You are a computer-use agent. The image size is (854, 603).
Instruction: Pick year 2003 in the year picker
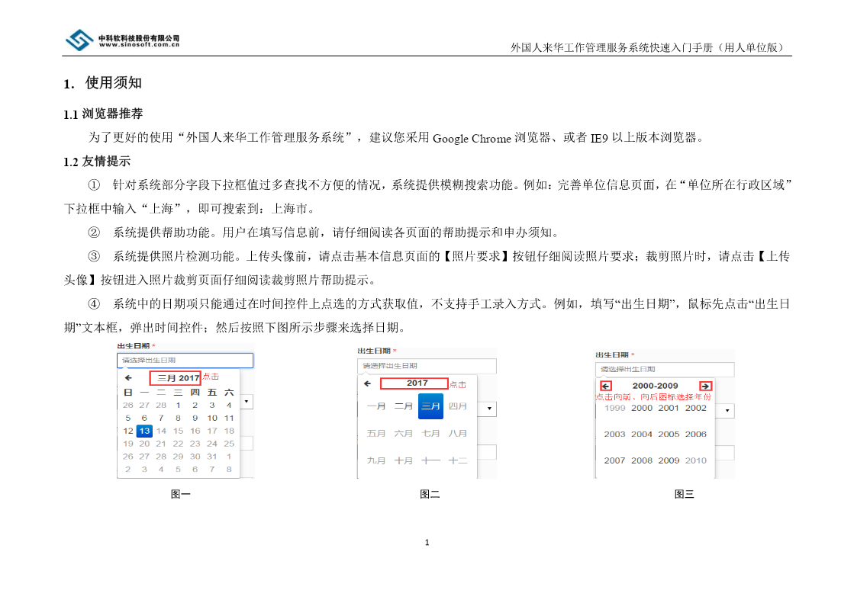pyautogui.click(x=615, y=435)
